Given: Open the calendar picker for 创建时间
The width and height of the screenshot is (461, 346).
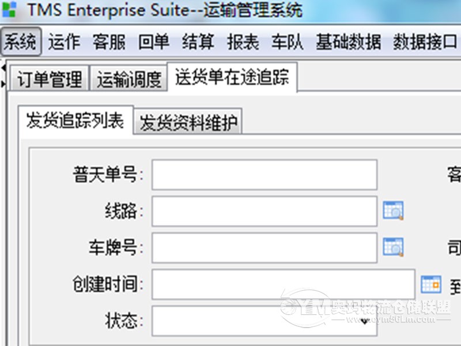Looking at the screenshot, I should coord(430,284).
